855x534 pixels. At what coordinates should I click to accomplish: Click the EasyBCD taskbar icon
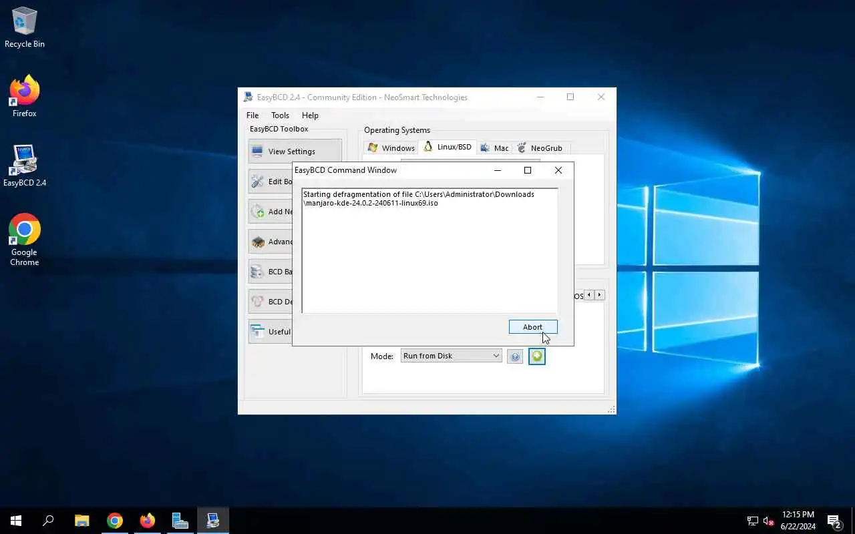click(213, 521)
